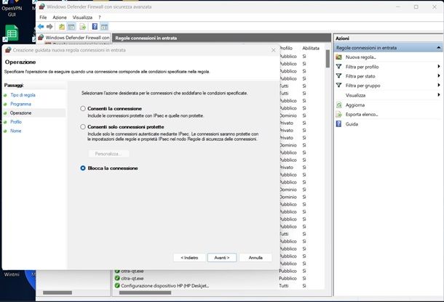Collapse the Regole connessioni in entrata actions section

click(439, 48)
